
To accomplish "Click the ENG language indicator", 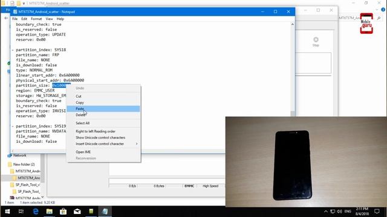I will tap(348, 212).
